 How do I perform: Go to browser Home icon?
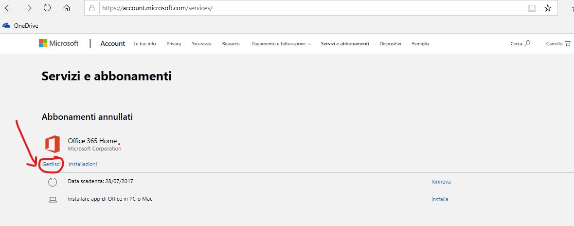click(x=67, y=8)
